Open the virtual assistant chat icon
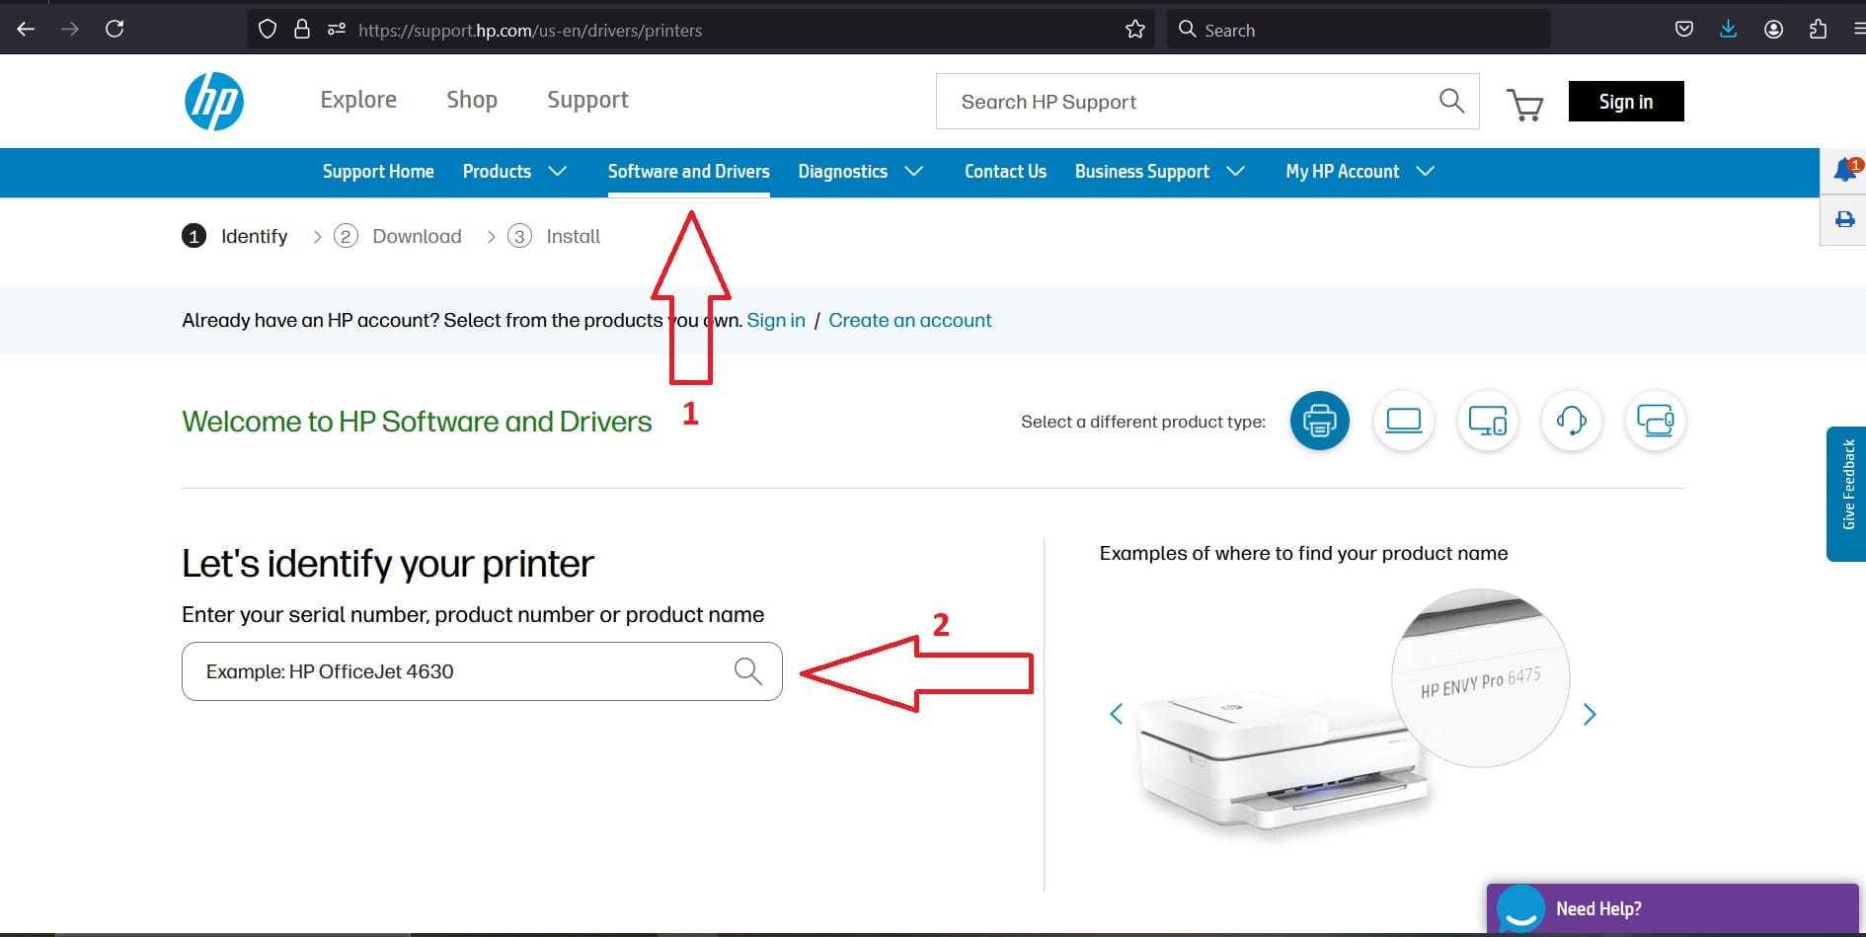The image size is (1866, 937). point(1520,908)
